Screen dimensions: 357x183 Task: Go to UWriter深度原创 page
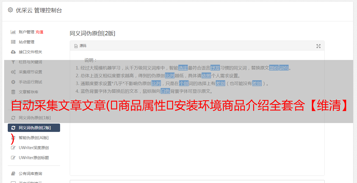coord(34,148)
